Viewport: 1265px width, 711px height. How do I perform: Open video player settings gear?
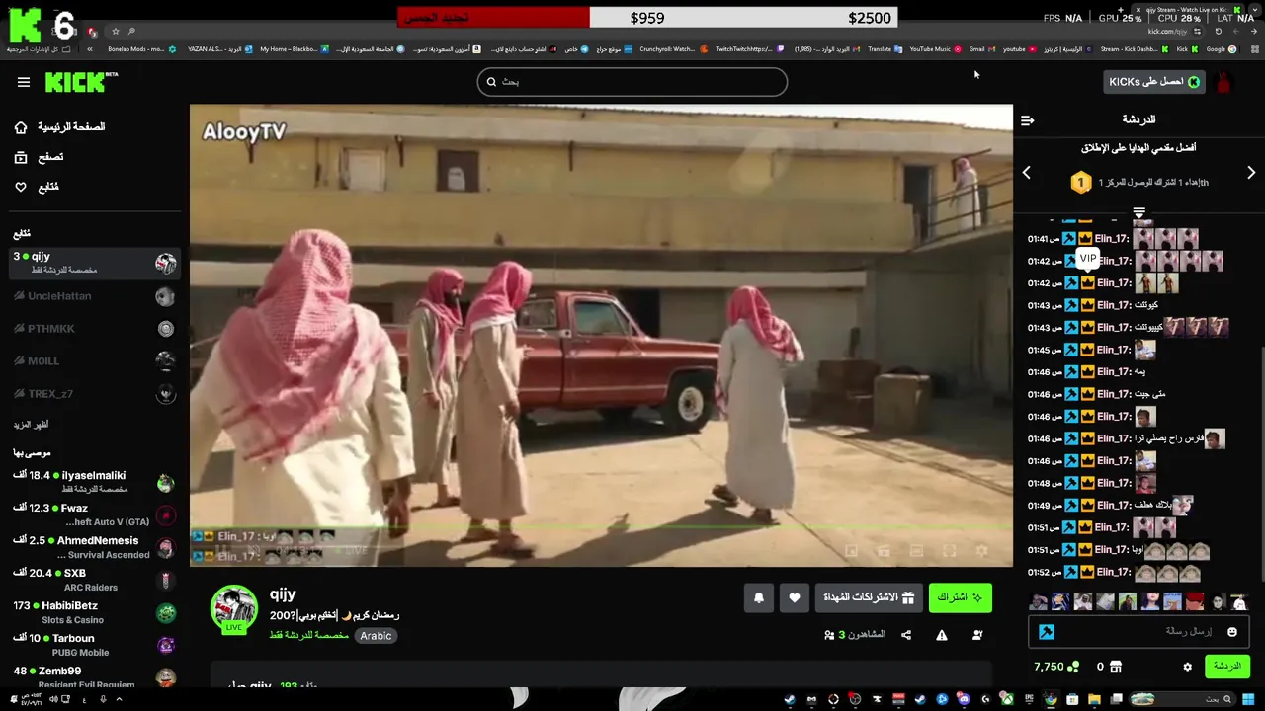[x=981, y=550]
